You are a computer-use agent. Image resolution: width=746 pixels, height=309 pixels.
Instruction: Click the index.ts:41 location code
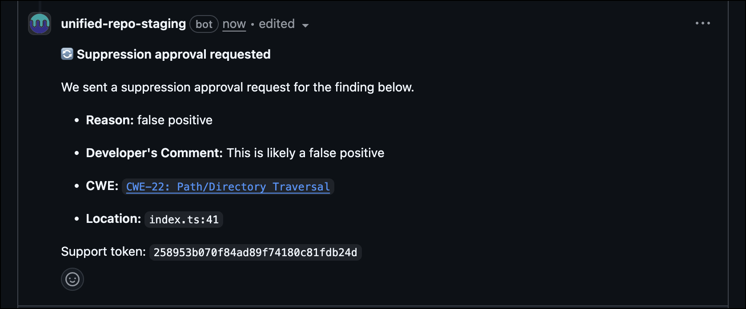(x=184, y=220)
